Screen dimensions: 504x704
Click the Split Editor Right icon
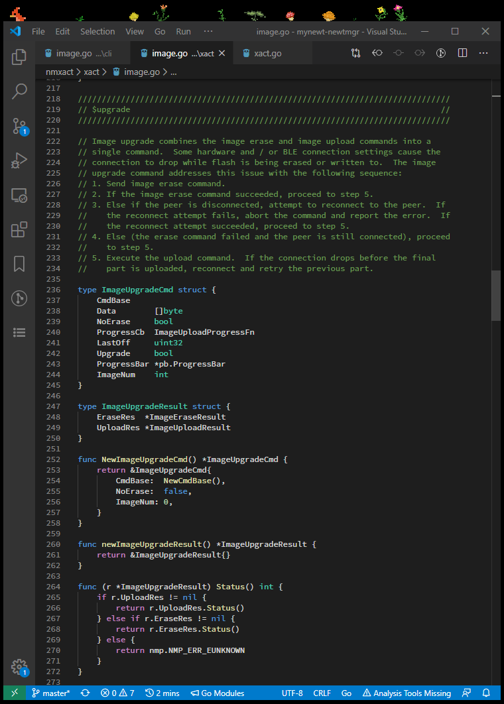[x=462, y=53]
